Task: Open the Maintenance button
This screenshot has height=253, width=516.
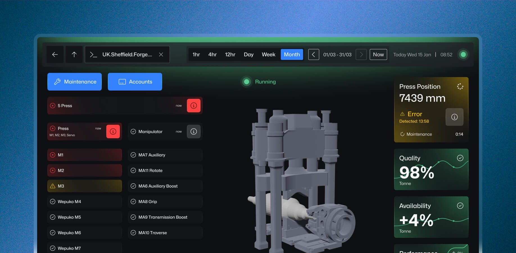Action: tap(74, 82)
